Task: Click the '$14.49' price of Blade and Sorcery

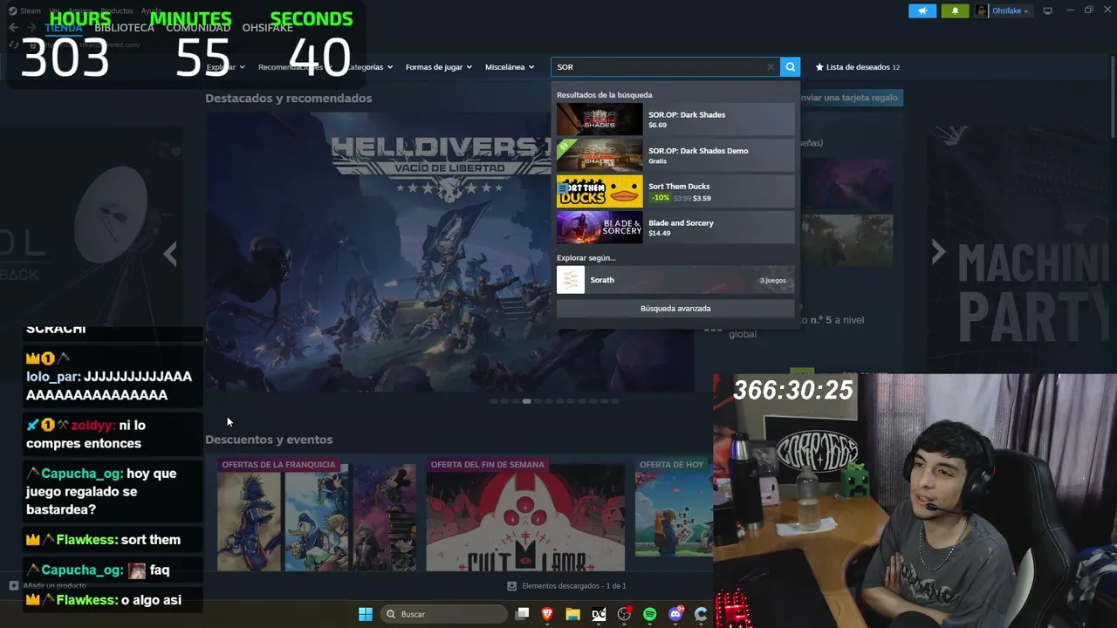Action: pyautogui.click(x=660, y=234)
